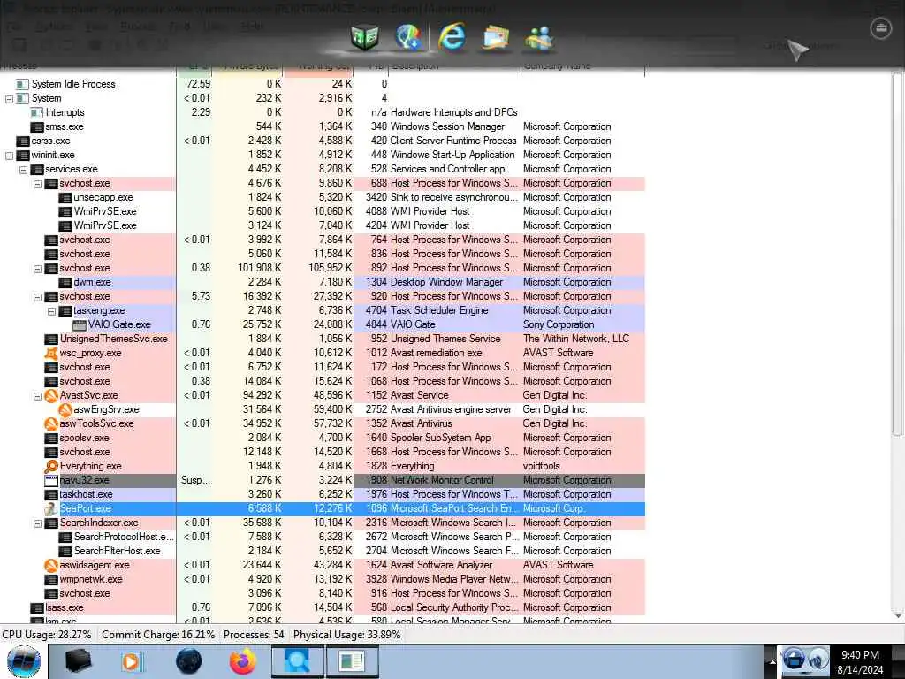Open the mail envelope icon in top dock
Image resolution: width=905 pixels, height=679 pixels.
496,38
